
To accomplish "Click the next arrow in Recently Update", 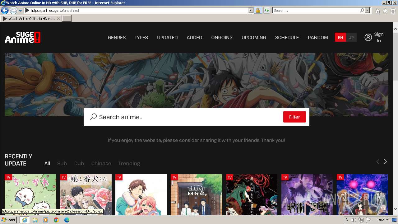I will (385, 162).
